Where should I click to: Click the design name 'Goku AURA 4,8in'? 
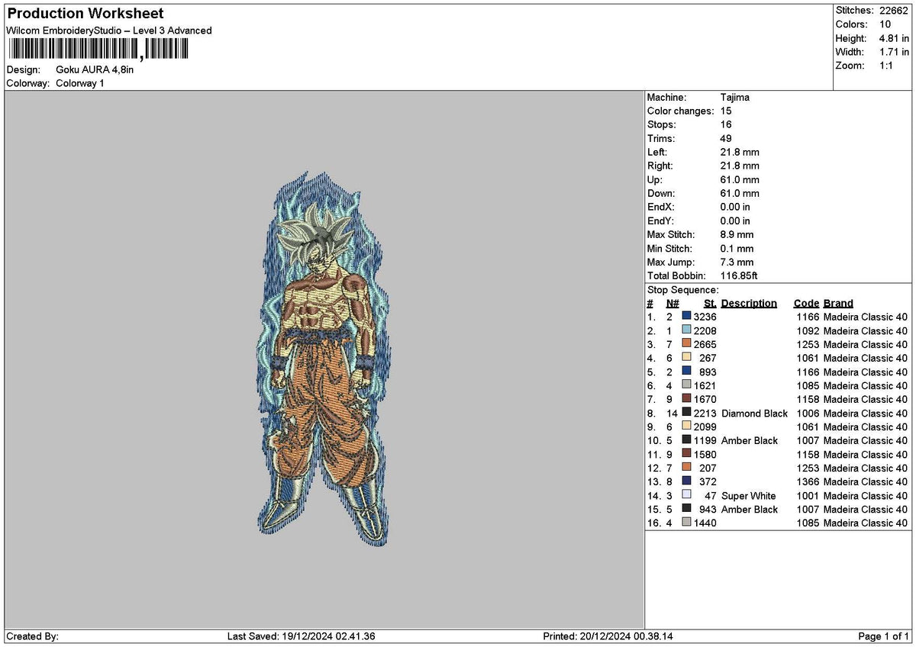tap(95, 69)
